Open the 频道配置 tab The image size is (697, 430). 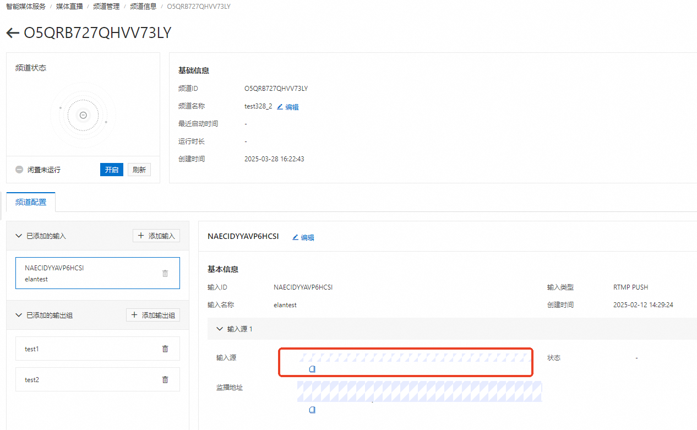coord(31,202)
